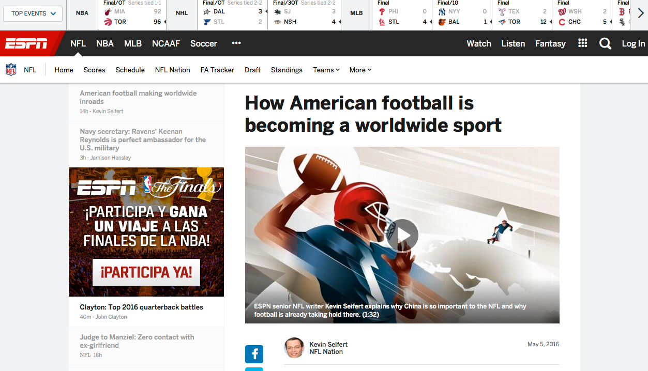Go to NFL Schedule tab
This screenshot has height=371, width=648.
[x=130, y=70]
